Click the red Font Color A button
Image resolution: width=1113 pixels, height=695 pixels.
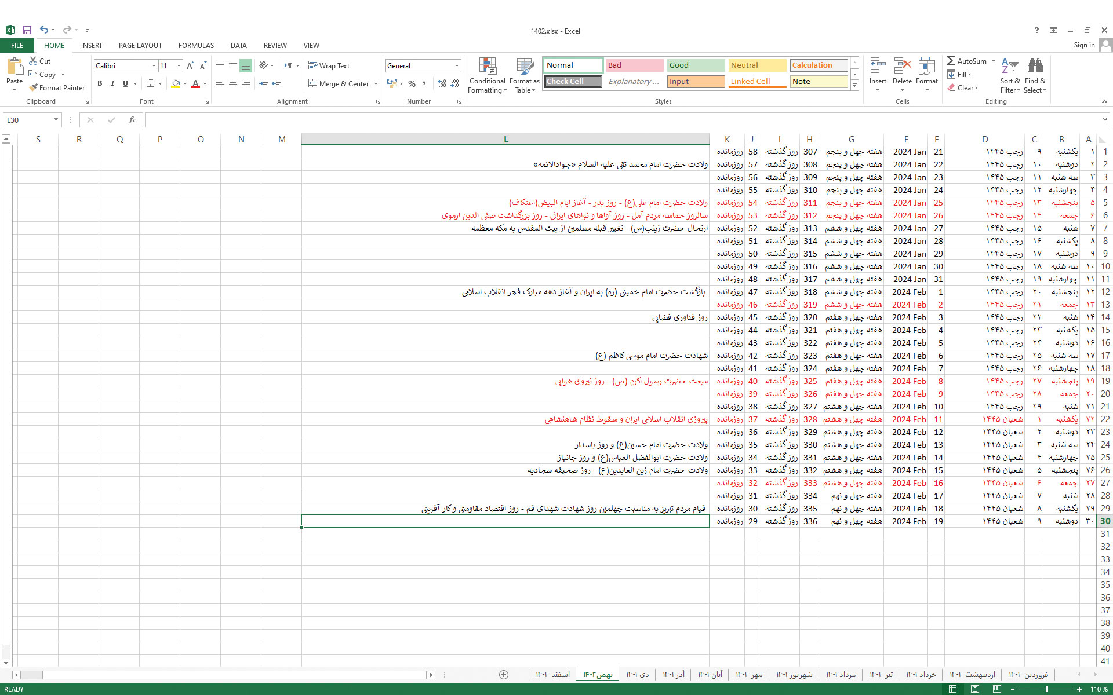point(195,83)
